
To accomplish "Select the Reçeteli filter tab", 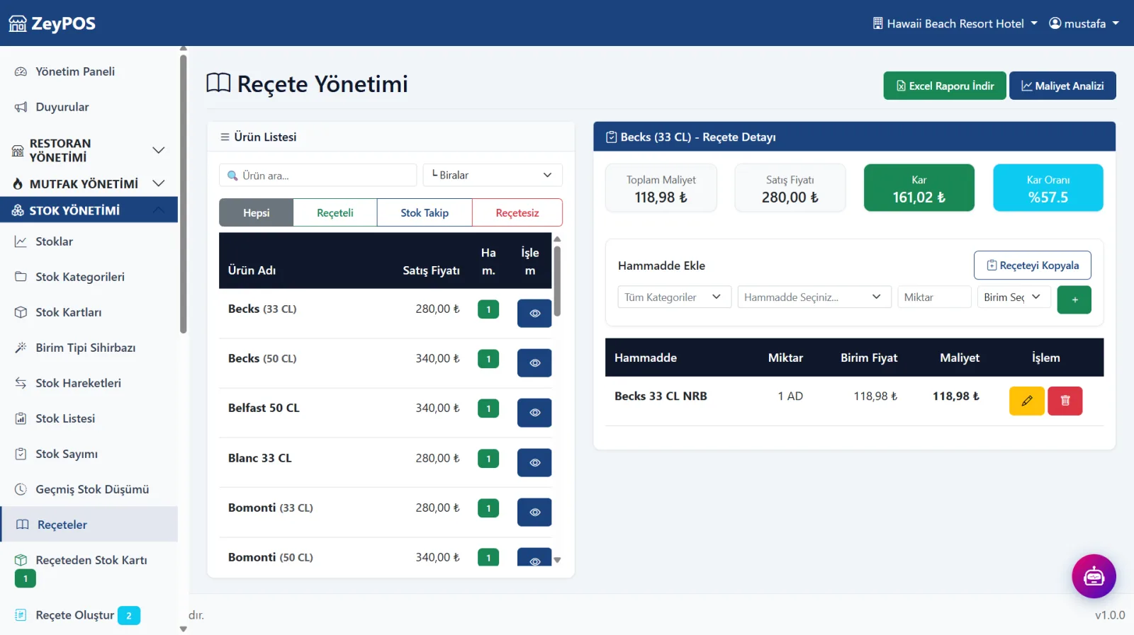I will (335, 212).
